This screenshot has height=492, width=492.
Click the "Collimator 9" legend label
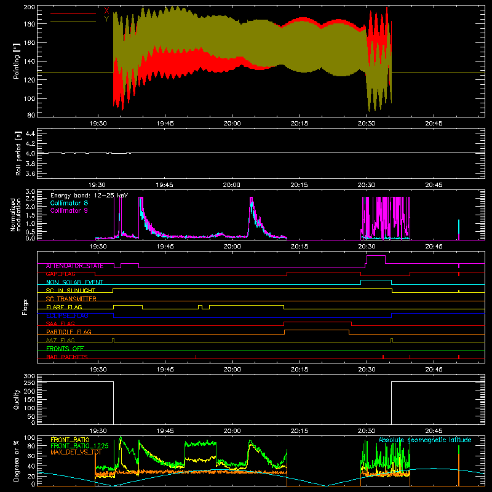coord(69,210)
